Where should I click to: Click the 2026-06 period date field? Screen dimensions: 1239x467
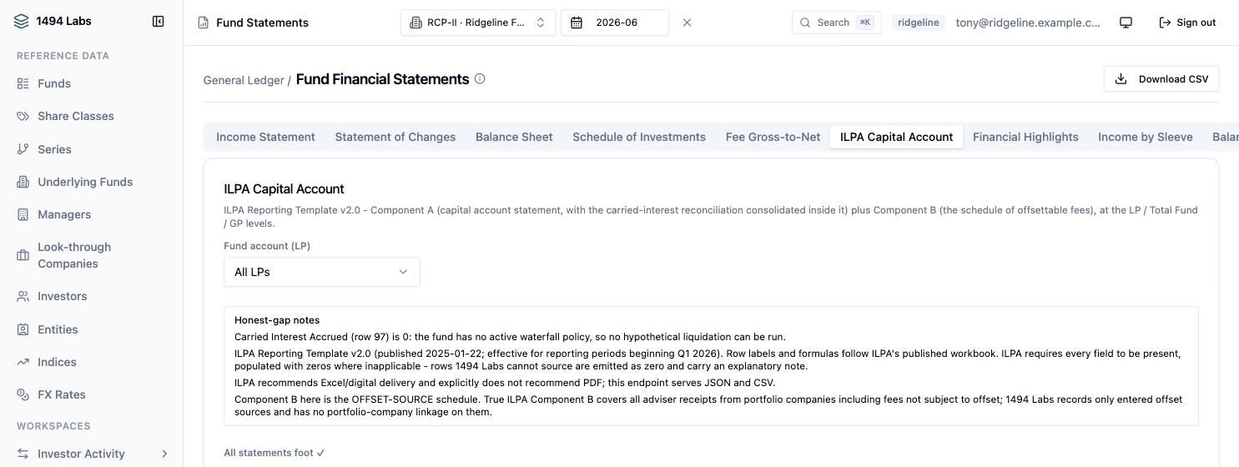tap(615, 23)
